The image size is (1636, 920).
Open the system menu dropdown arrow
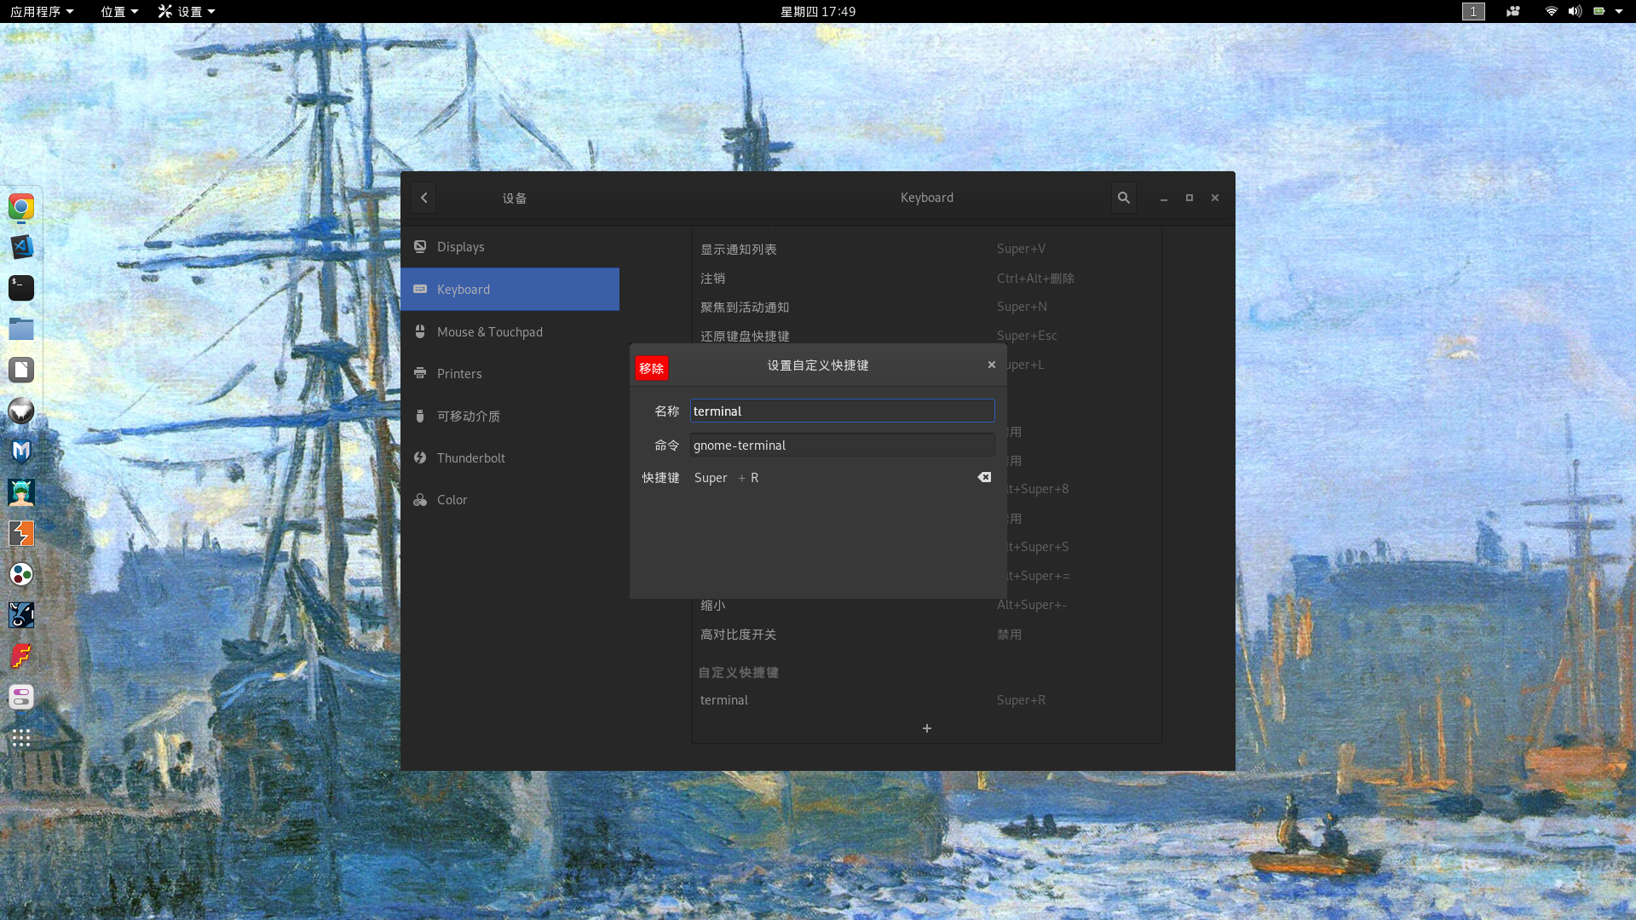(x=1619, y=11)
